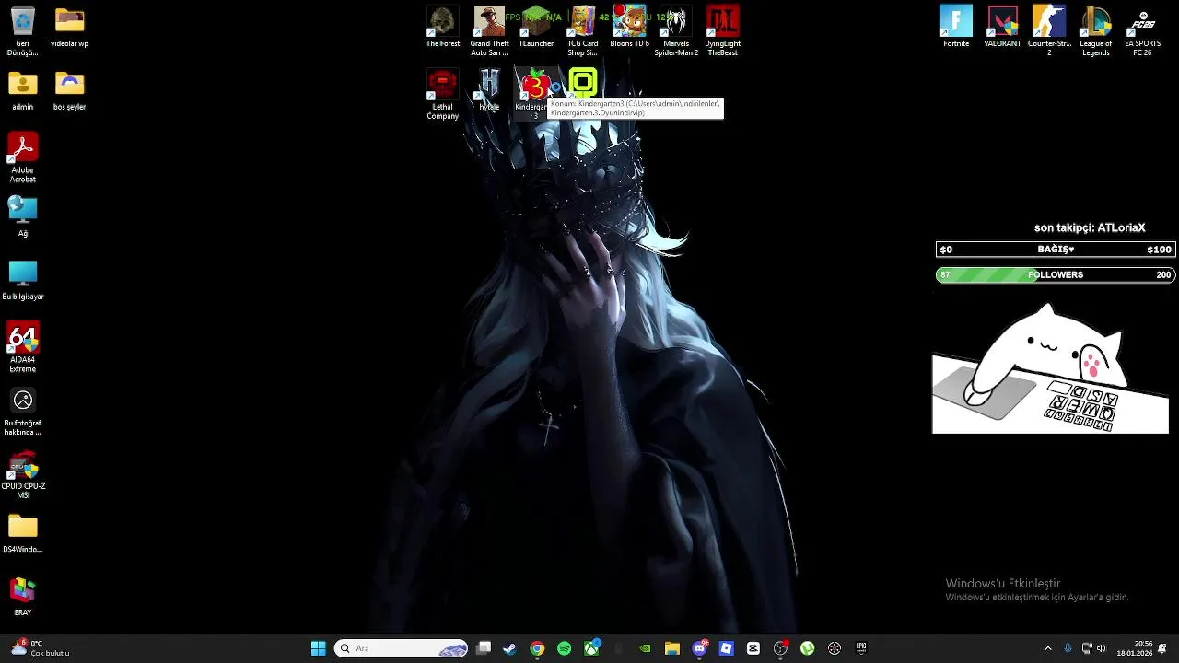Click the microphone tray icon
Viewport: 1179px width, 663px height.
tap(1068, 648)
